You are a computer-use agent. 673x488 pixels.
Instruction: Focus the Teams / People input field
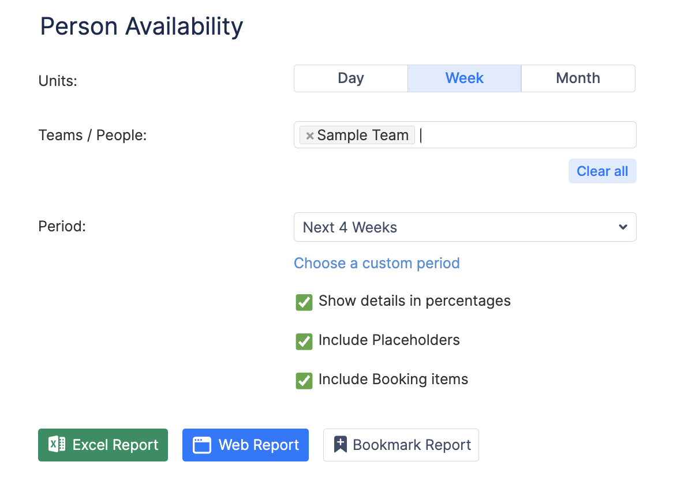tap(519, 135)
